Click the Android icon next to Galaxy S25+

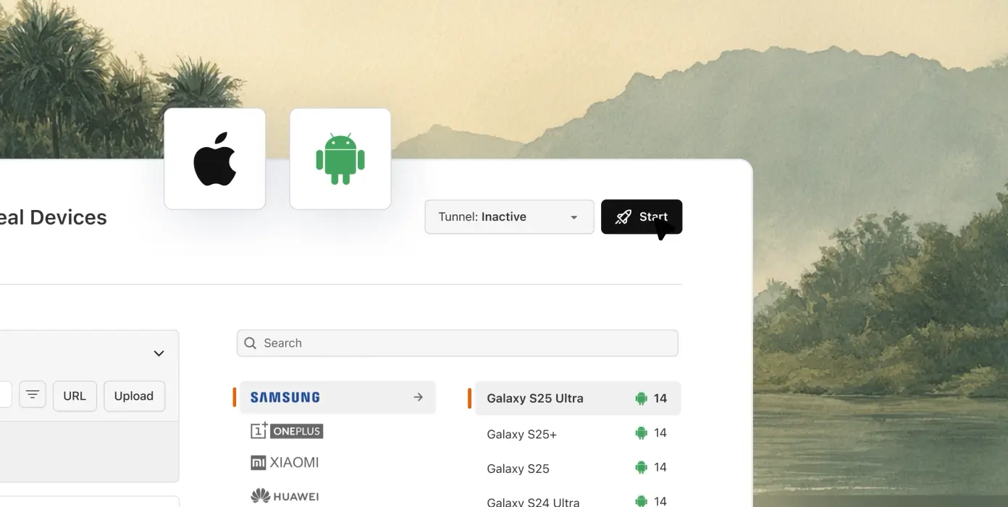click(x=641, y=433)
